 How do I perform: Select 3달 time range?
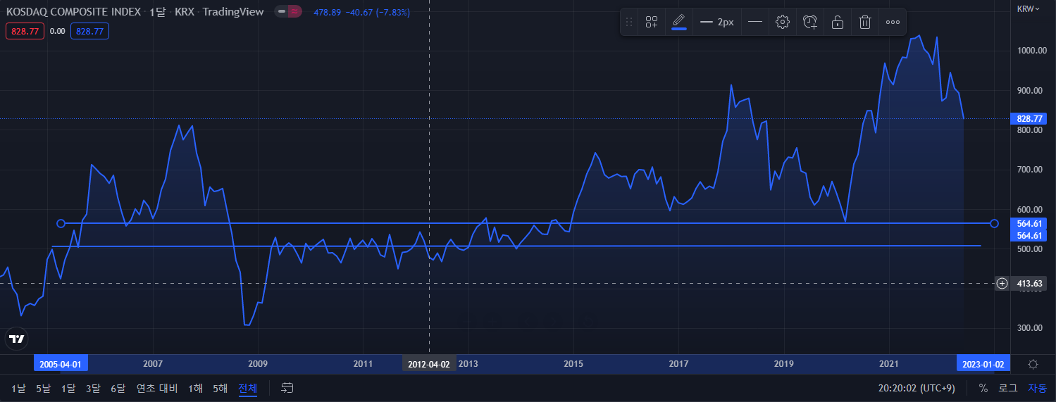[x=93, y=388]
